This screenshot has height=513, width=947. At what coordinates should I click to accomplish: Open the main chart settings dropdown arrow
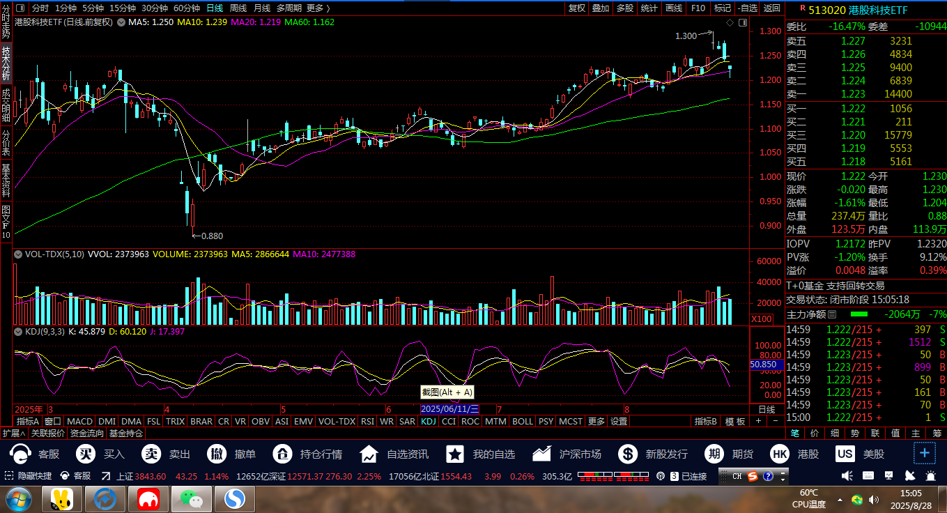click(x=121, y=22)
